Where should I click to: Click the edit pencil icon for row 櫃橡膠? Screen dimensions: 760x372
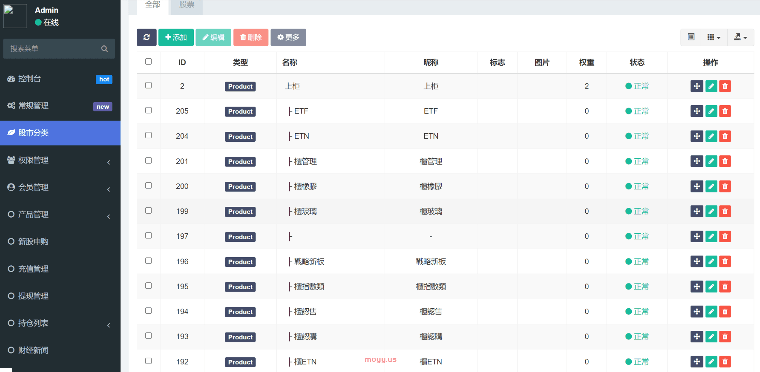coord(711,186)
